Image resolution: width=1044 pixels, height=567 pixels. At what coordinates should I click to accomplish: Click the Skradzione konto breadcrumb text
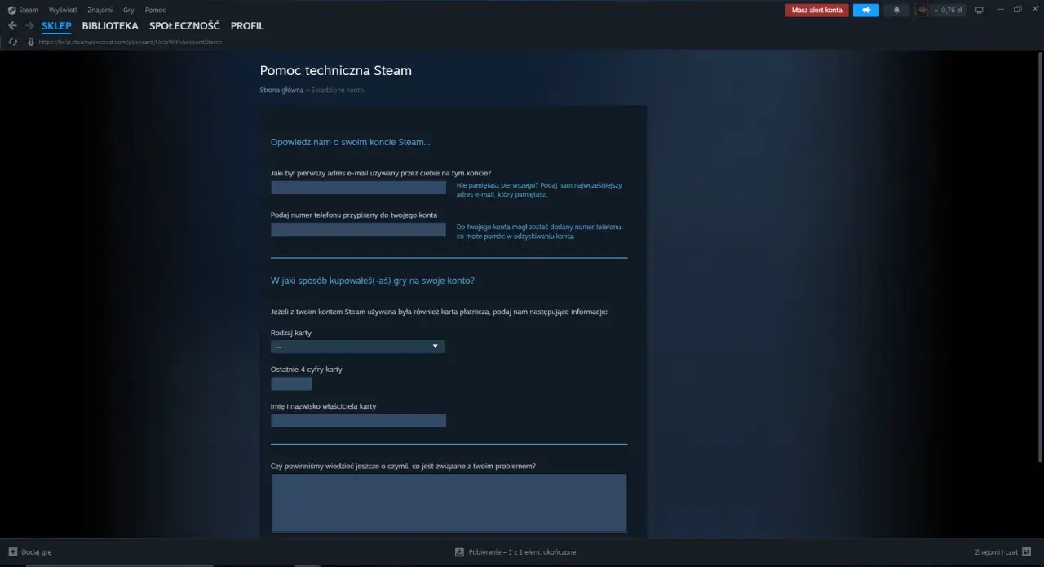338,90
